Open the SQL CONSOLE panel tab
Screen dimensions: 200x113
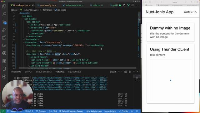(x=75, y=72)
